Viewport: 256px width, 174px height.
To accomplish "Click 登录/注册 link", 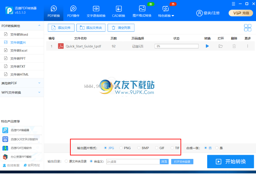I will point(211,13).
